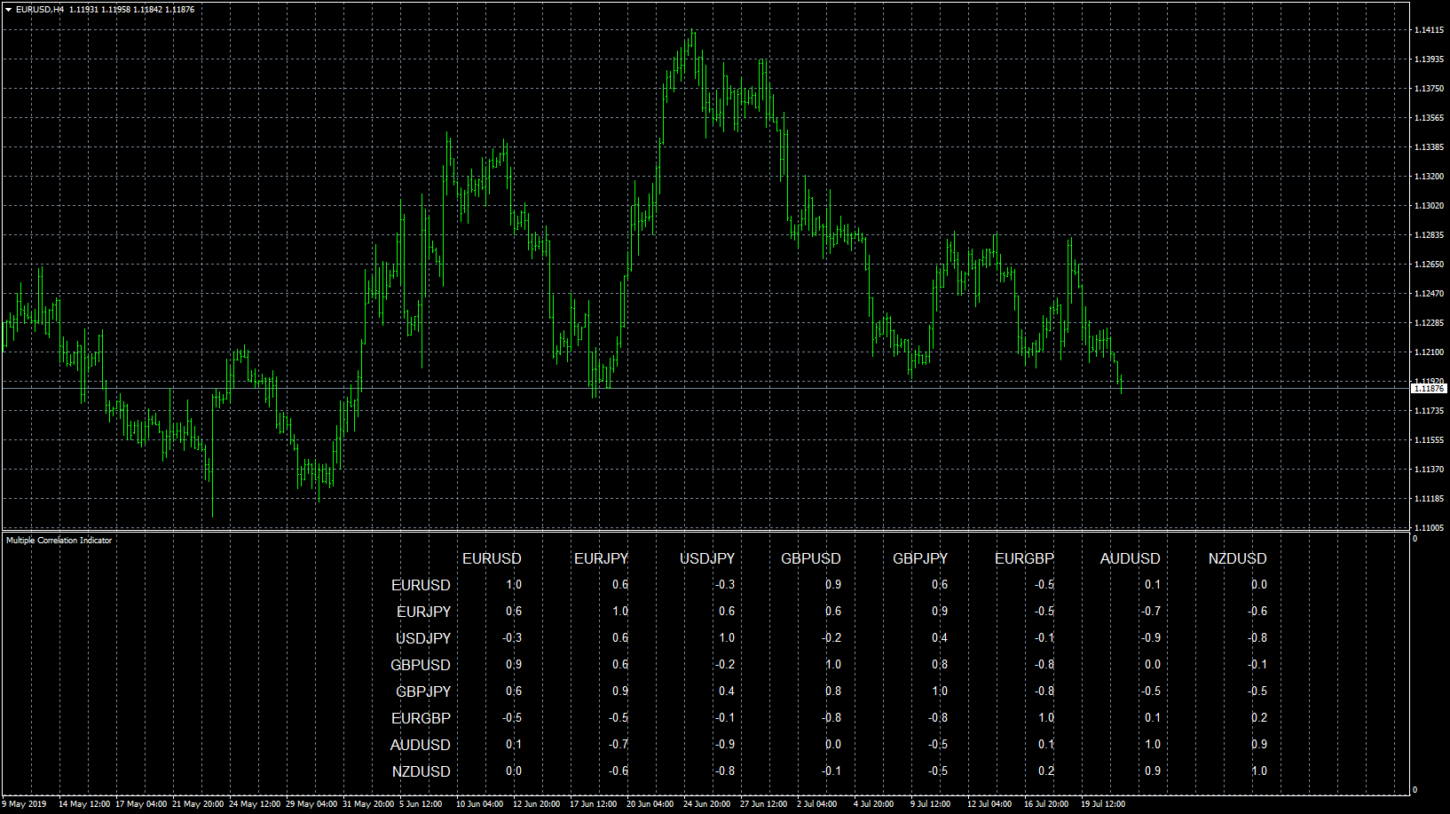Click EURGBP row value under NZDUSD column
Screen dimensions: 1450x814
click(1259, 717)
